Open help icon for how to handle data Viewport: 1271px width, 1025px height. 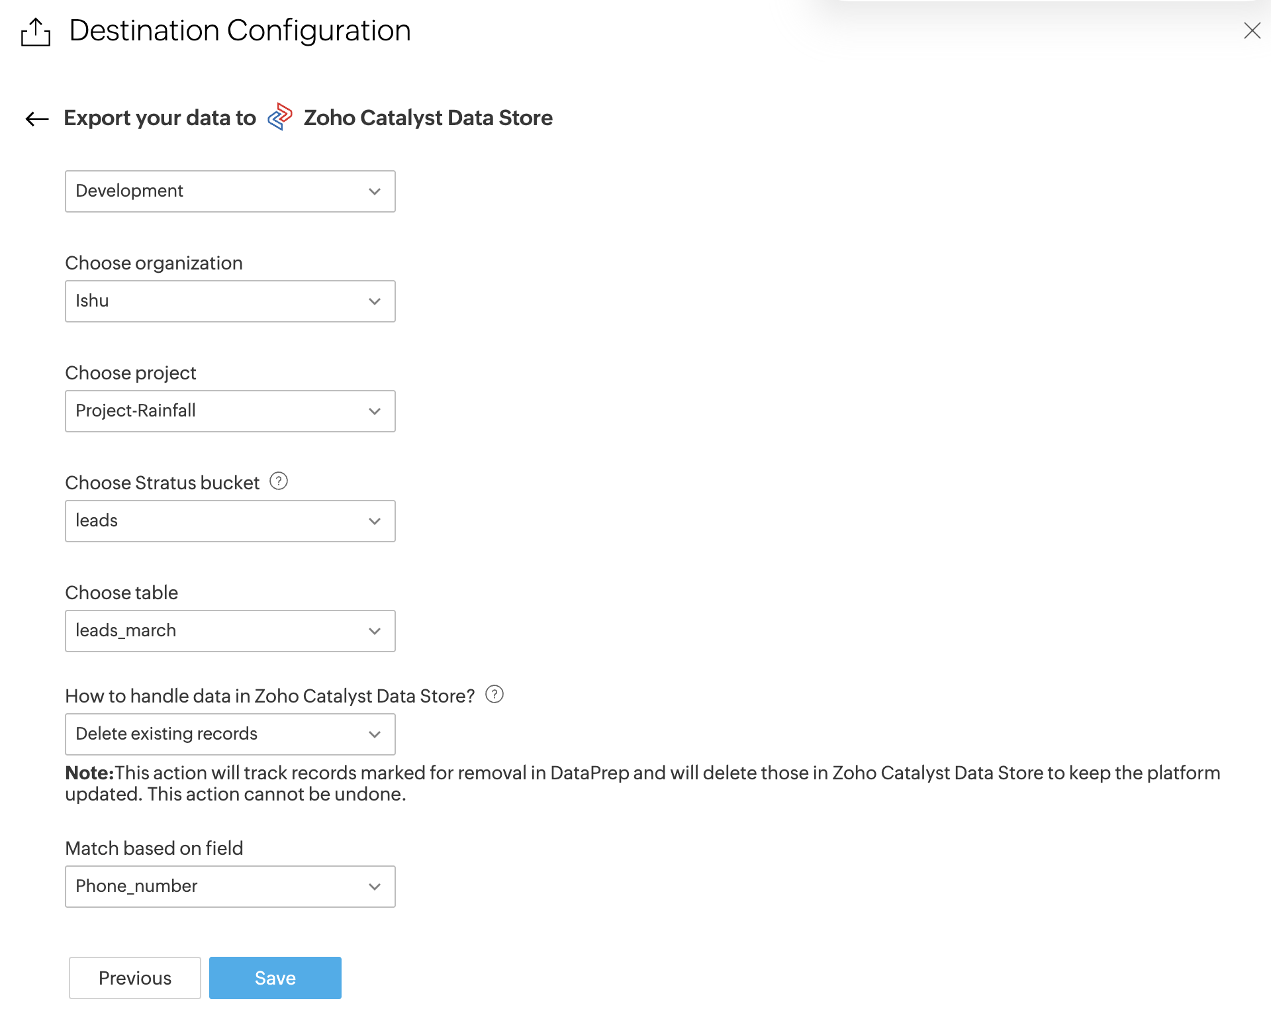click(x=494, y=695)
